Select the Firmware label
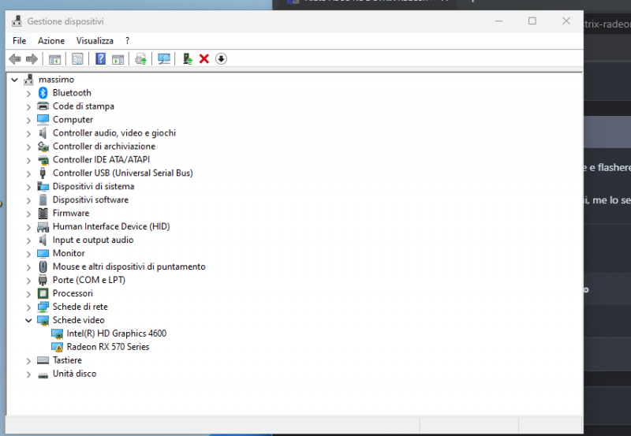Image resolution: width=631 pixels, height=436 pixels. point(71,213)
